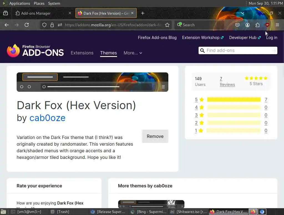Open the other cab0oze theme thumbnail
This screenshot has height=215, width=284.
151,204
